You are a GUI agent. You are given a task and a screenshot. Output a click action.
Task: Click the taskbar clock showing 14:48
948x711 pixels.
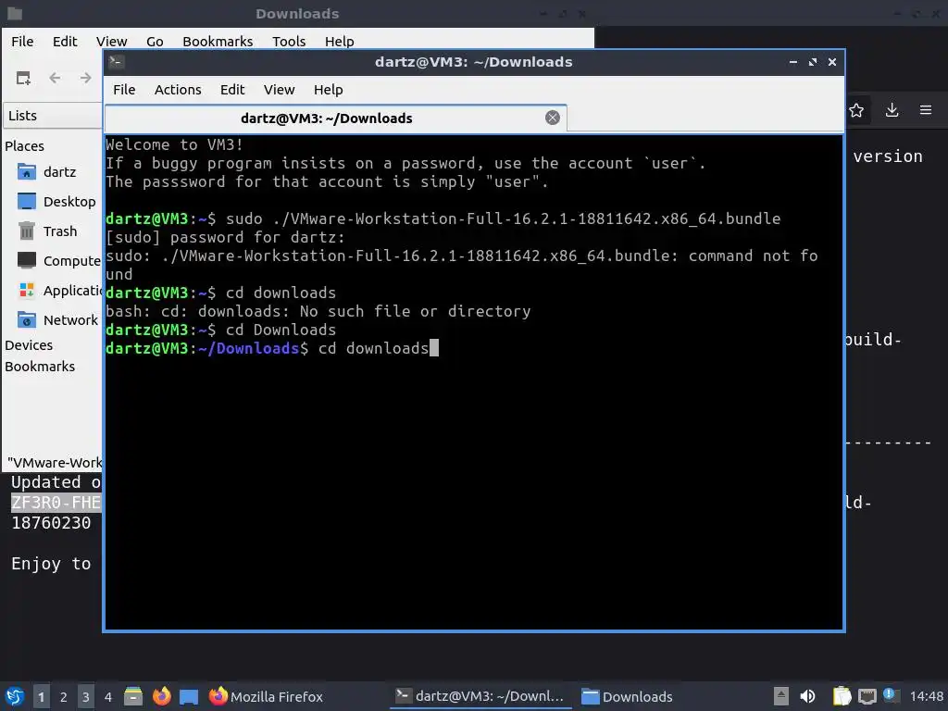pyautogui.click(x=926, y=696)
